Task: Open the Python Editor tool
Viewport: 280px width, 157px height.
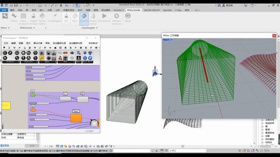Action: click(42, 19)
